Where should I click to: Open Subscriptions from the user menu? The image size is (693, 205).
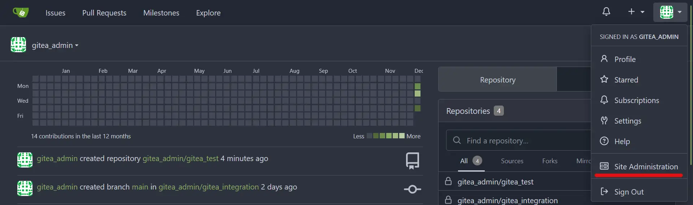639,100
